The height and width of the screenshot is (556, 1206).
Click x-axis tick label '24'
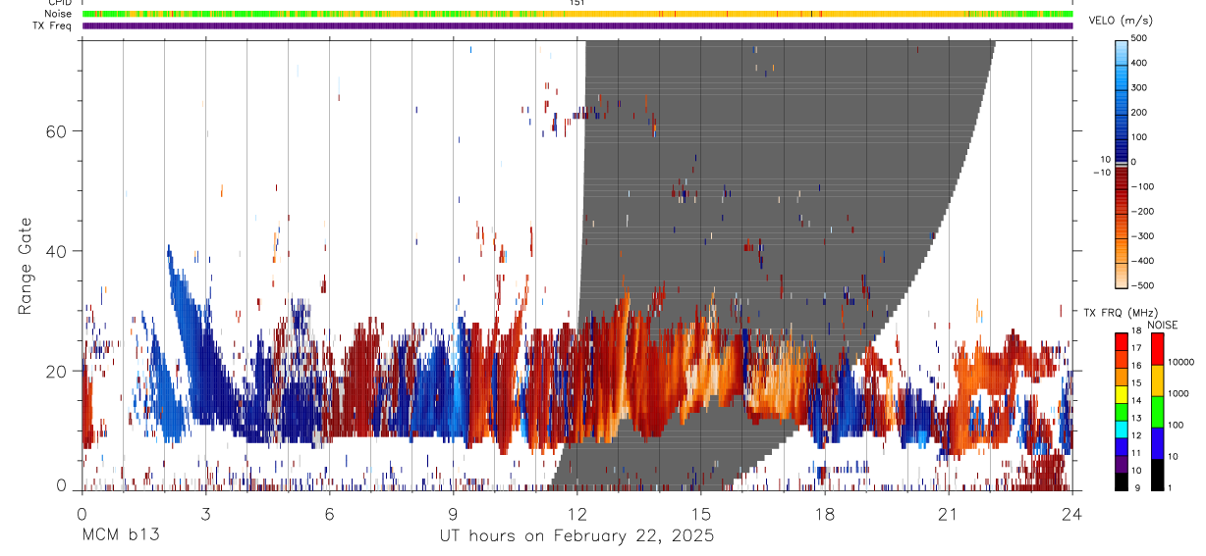point(1072,513)
